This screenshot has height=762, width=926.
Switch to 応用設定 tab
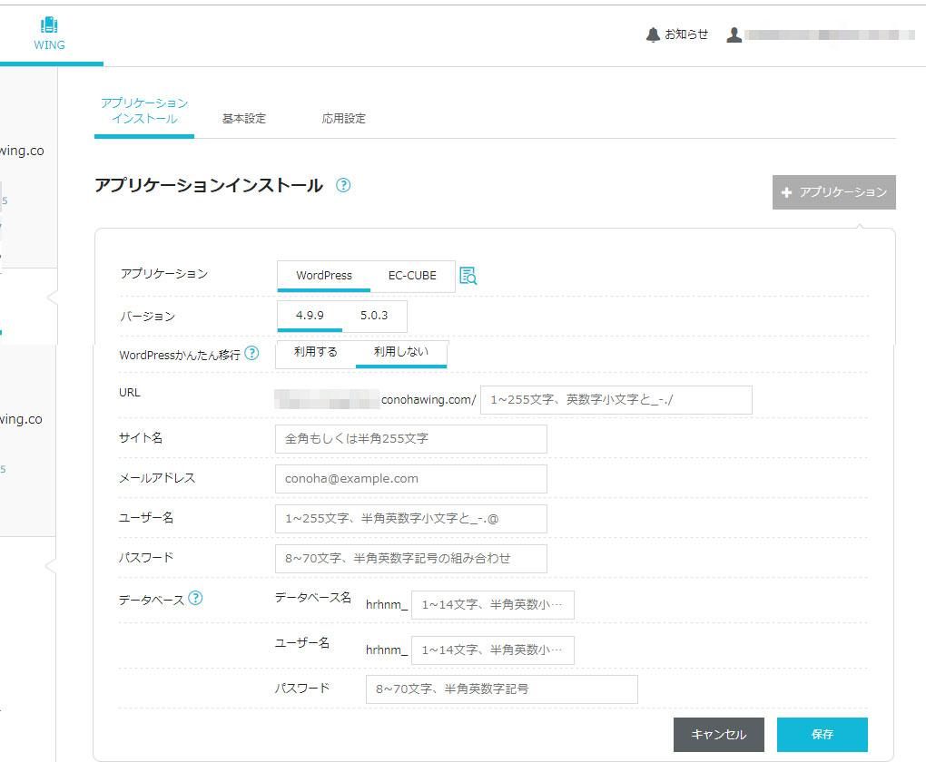tap(344, 119)
